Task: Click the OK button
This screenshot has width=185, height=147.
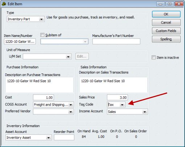Action: [166, 14]
